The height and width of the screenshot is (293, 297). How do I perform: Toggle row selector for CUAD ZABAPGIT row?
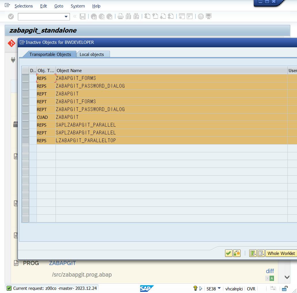click(x=25, y=117)
